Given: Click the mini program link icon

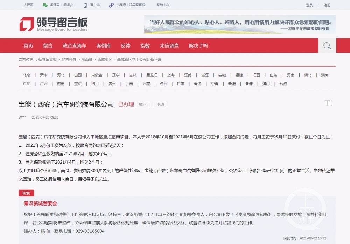Looking at the screenshot, I should click(x=111, y=5).
